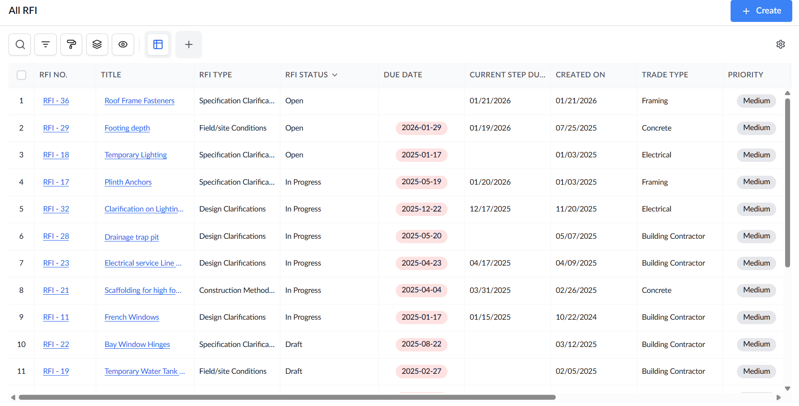Screen dimensions: 799x406
Task: Click the Create button
Action: 761,11
